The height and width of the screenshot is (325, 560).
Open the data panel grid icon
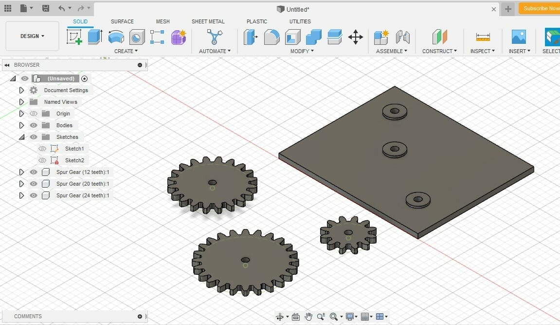click(x=8, y=8)
